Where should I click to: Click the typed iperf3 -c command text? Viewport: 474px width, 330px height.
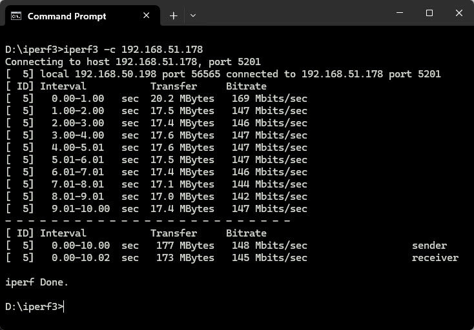(133, 50)
